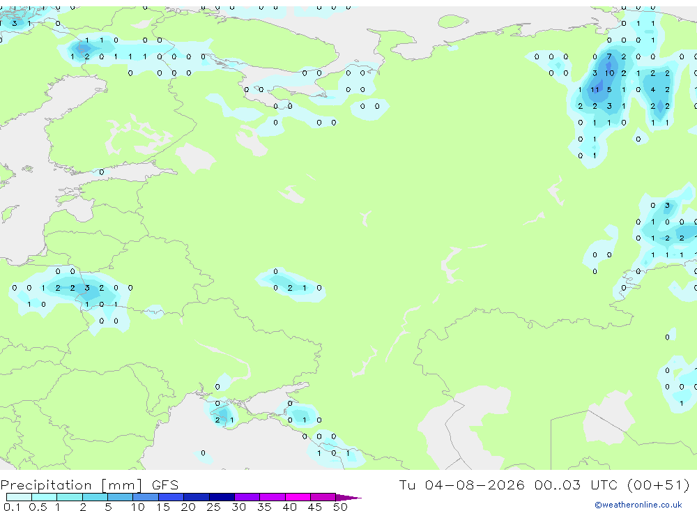697x511 pixels.
Task: Click the 'GFS' model label
Action: click(165, 485)
